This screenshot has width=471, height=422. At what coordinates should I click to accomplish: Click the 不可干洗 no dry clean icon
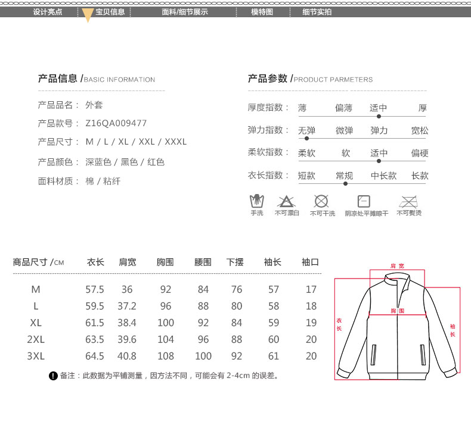(321, 201)
